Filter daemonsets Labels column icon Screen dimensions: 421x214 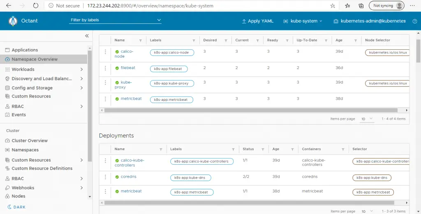pyautogui.click(x=194, y=41)
